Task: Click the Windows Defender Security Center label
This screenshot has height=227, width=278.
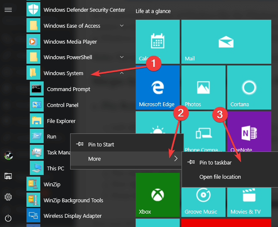Action: [x=84, y=10]
